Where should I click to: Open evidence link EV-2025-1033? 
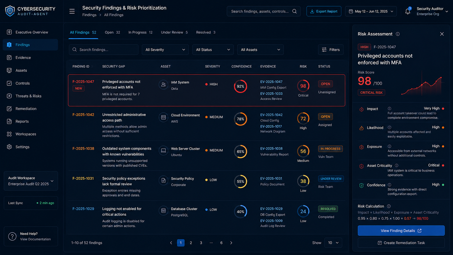click(271, 93)
